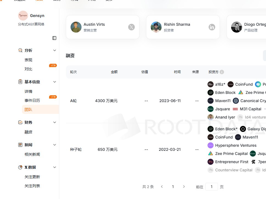Screen dimensions: 266x199
Task: Click the magnifier icon next to 分析
Action: coord(20,50)
